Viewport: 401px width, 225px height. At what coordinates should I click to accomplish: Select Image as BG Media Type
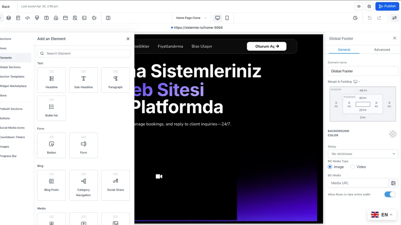(330, 167)
